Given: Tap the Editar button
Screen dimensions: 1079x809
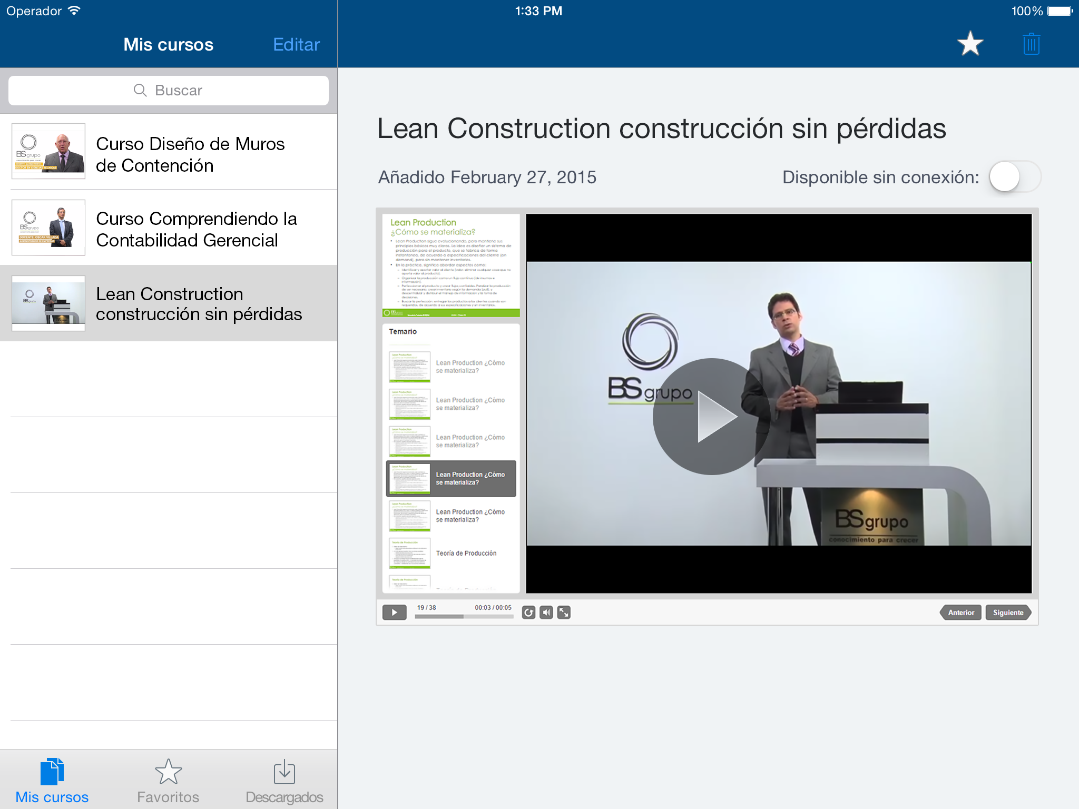Looking at the screenshot, I should pyautogui.click(x=296, y=45).
